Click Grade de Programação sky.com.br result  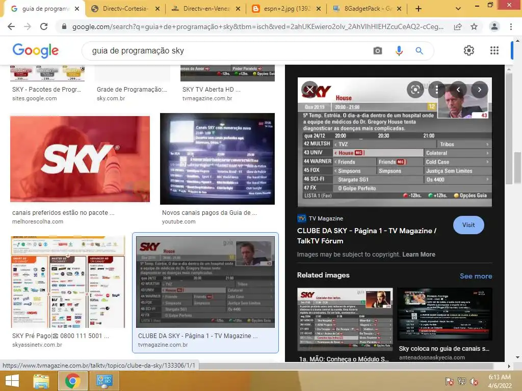[132, 90]
